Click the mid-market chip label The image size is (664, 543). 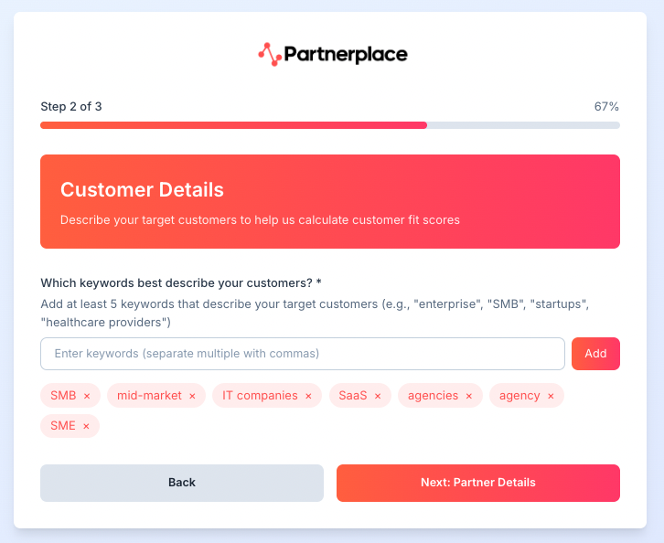146,396
